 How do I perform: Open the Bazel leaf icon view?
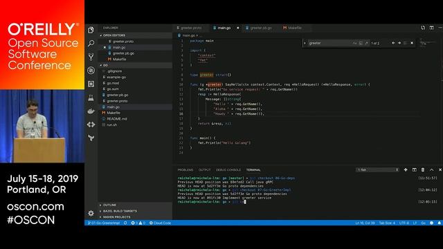click(91, 138)
